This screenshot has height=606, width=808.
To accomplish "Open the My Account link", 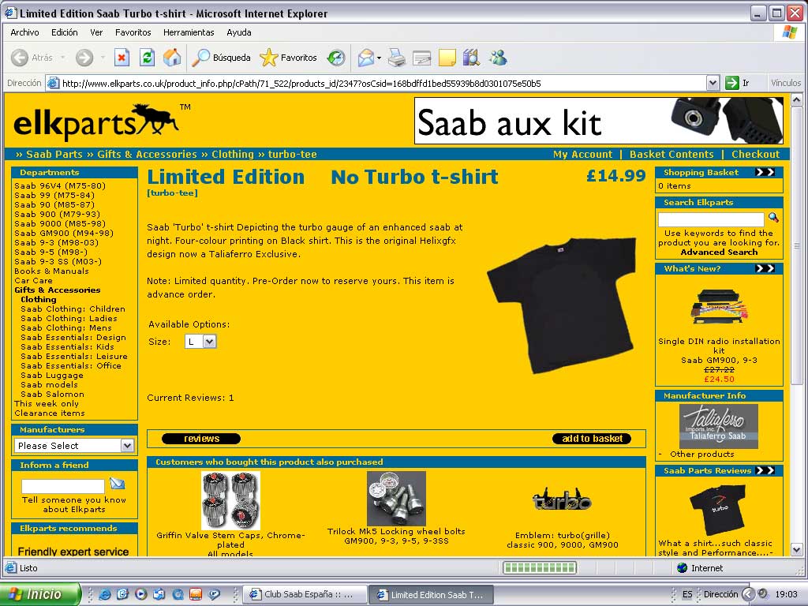I will 583,154.
